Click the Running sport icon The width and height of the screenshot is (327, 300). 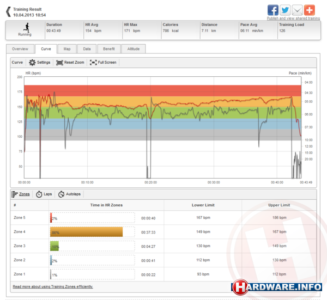pos(27,28)
